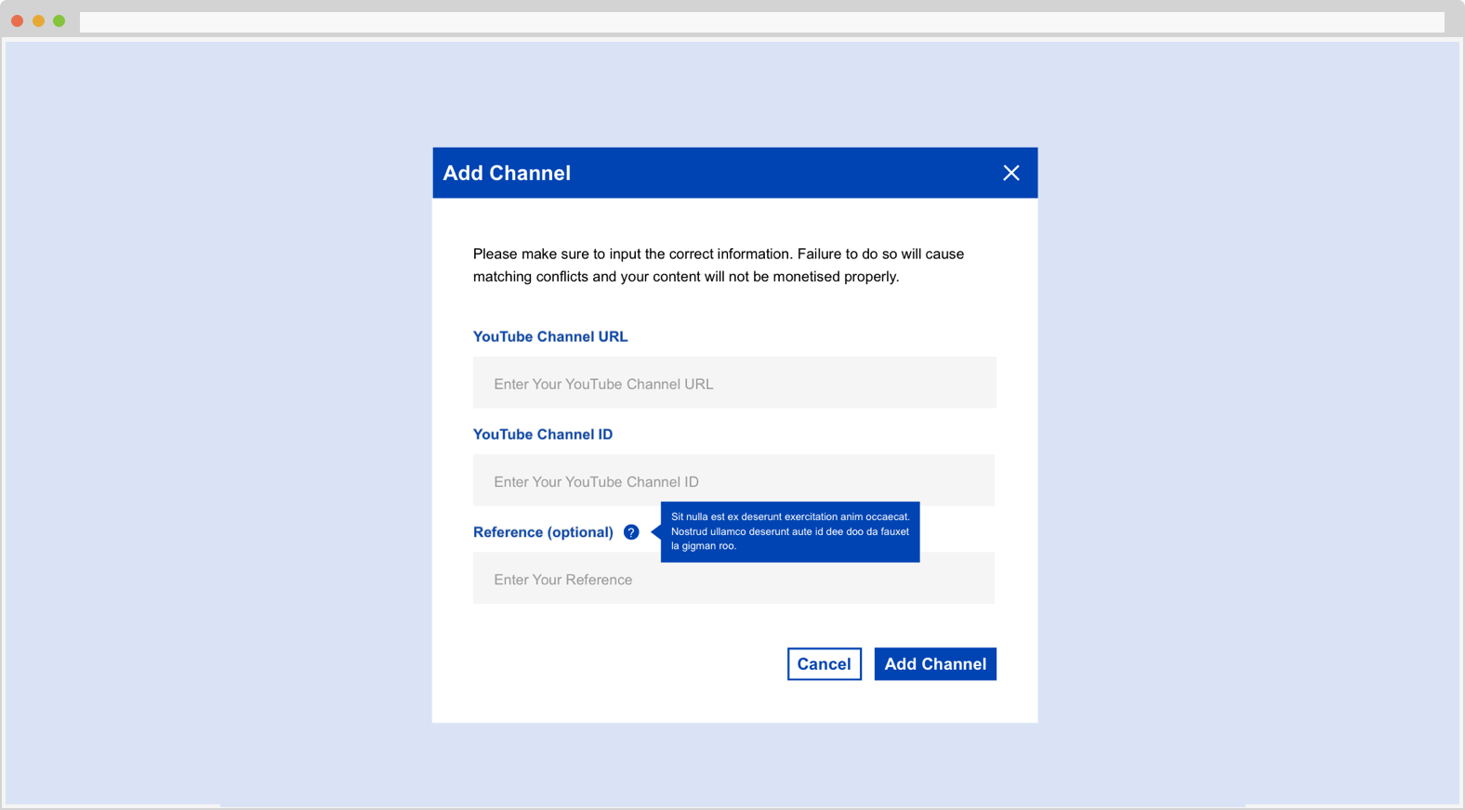
Task: Click the green maximize window button
Action: tap(59, 20)
